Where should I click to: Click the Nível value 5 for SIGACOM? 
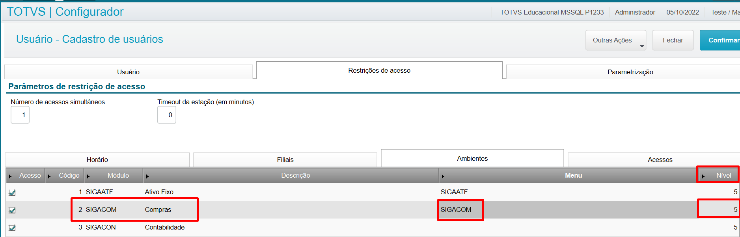[x=735, y=209]
